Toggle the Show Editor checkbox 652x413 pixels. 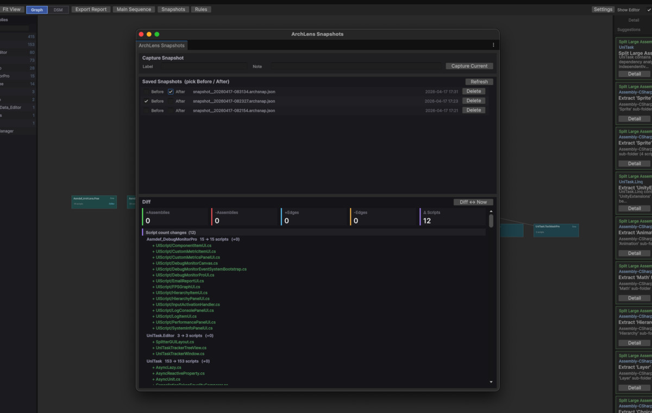648,9
